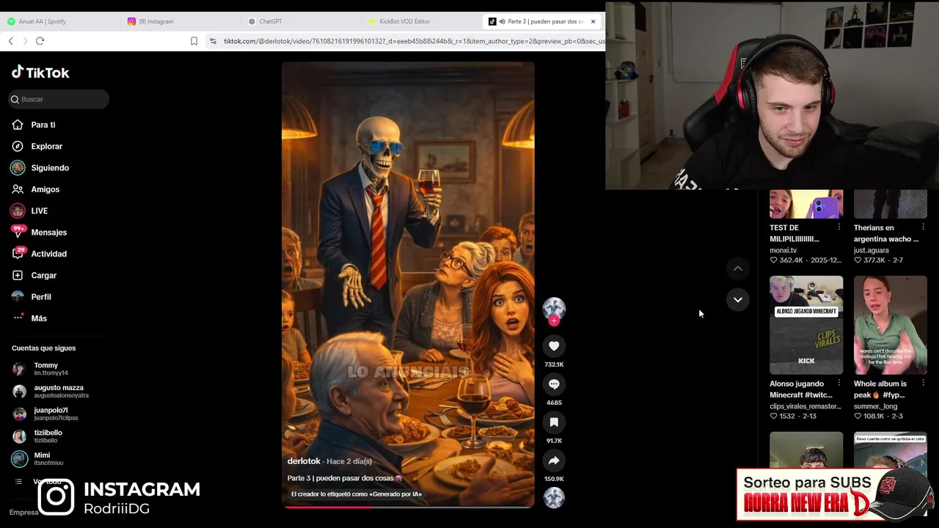Viewport: 939px width, 528px height.
Task: Go to next video arrow
Action: (x=738, y=299)
